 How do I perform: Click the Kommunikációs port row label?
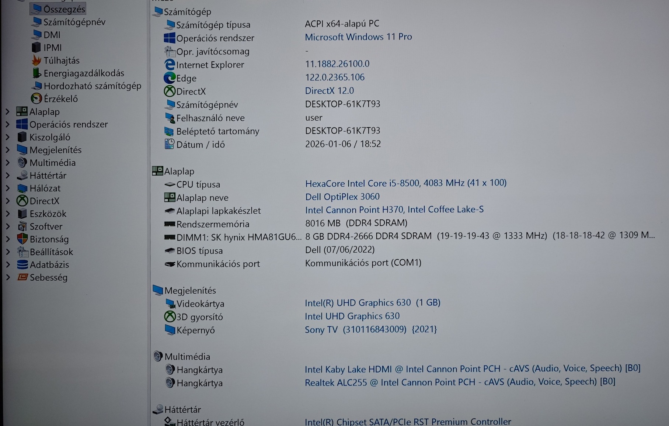coord(218,264)
